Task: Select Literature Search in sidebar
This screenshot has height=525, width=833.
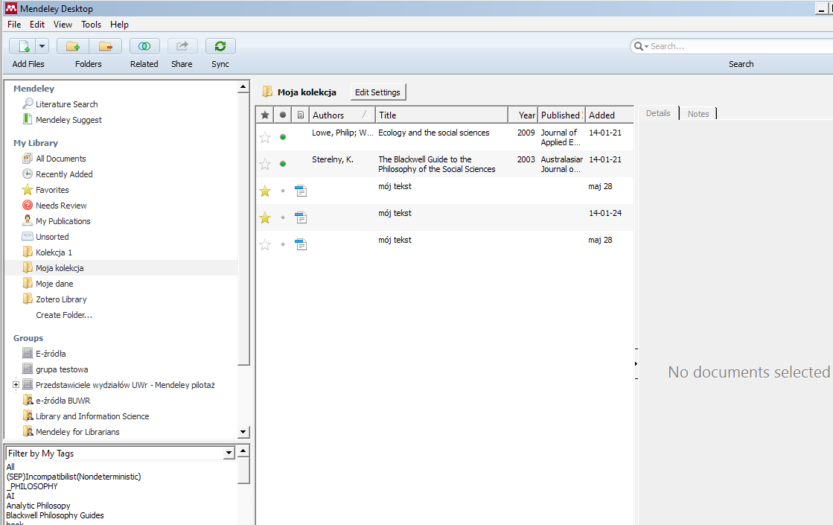Action: pos(66,104)
